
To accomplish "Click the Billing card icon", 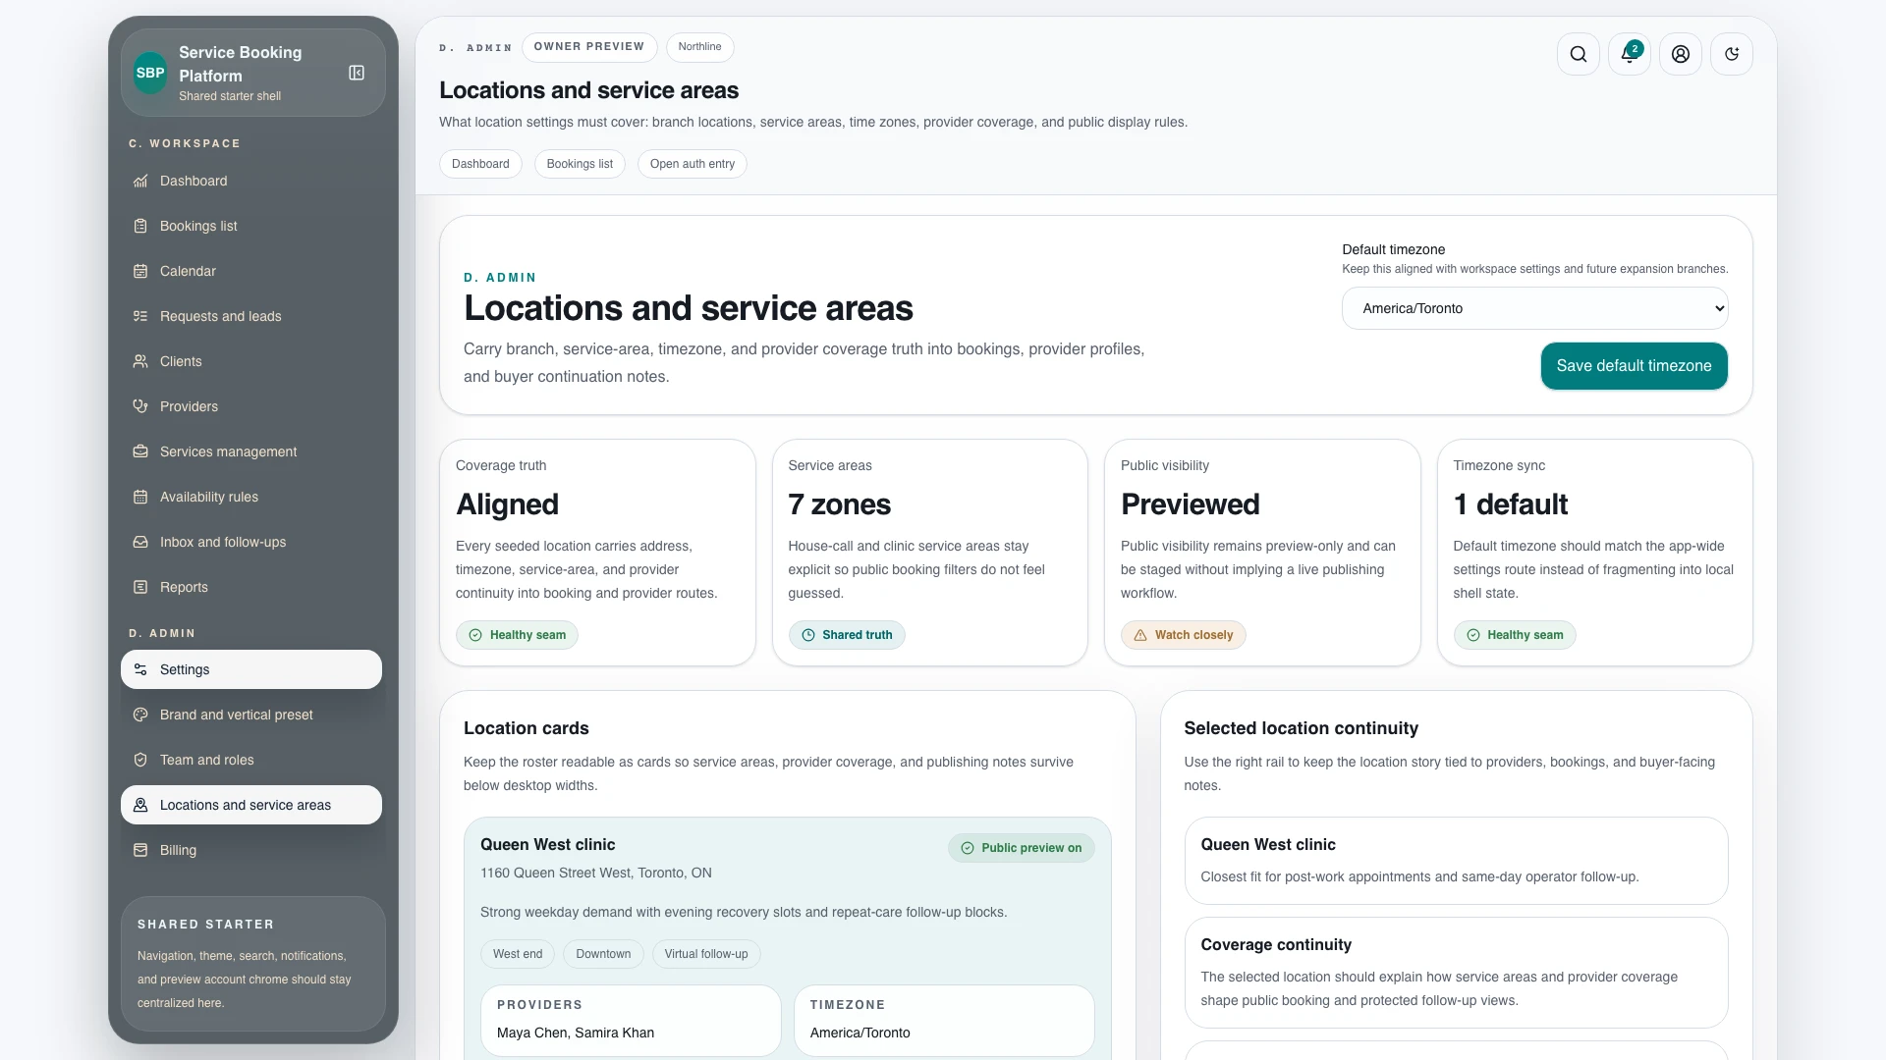I will (x=140, y=850).
